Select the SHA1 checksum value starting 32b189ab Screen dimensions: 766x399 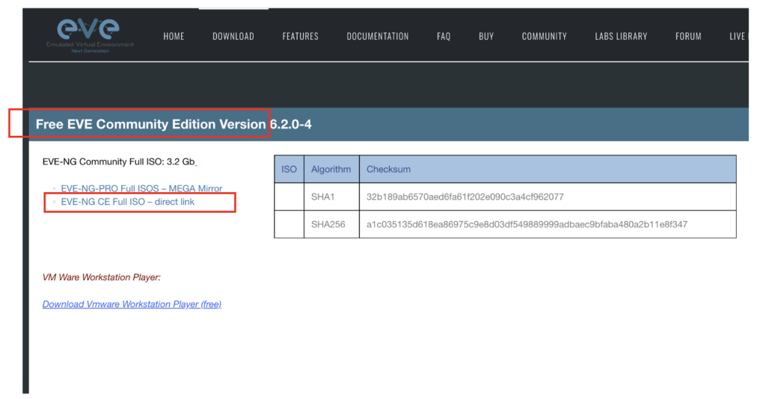(x=465, y=197)
